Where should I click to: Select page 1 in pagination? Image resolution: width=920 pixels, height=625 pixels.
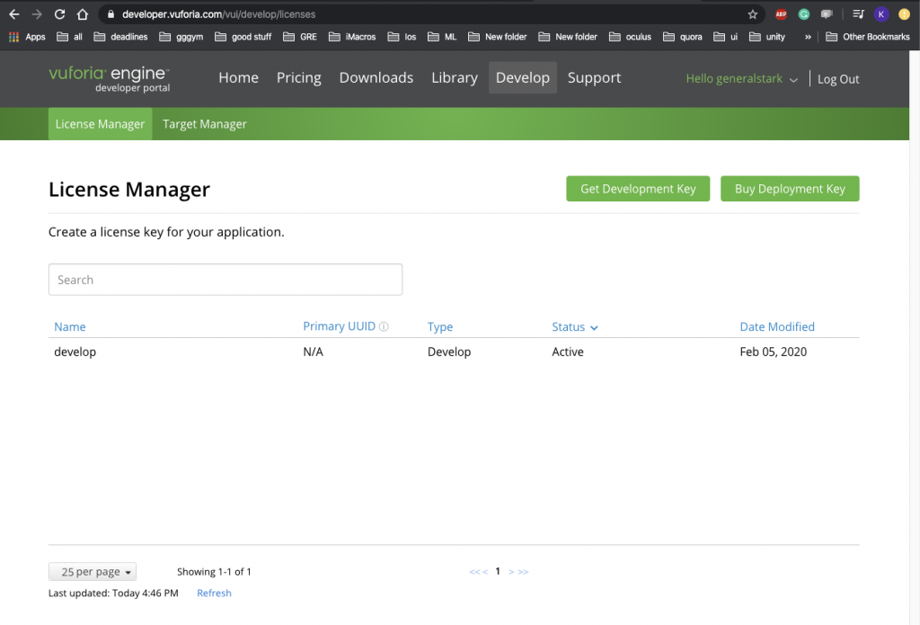(498, 571)
